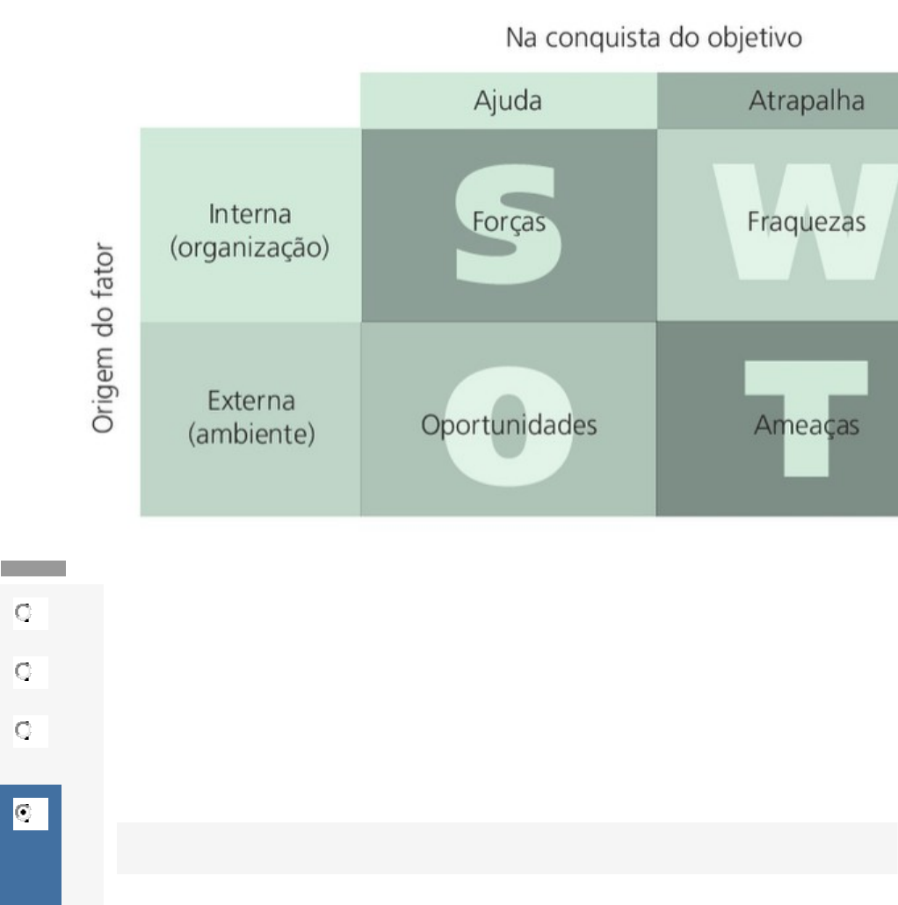The image size is (898, 905).
Task: Click the top of the large S letter
Action: coord(508,174)
